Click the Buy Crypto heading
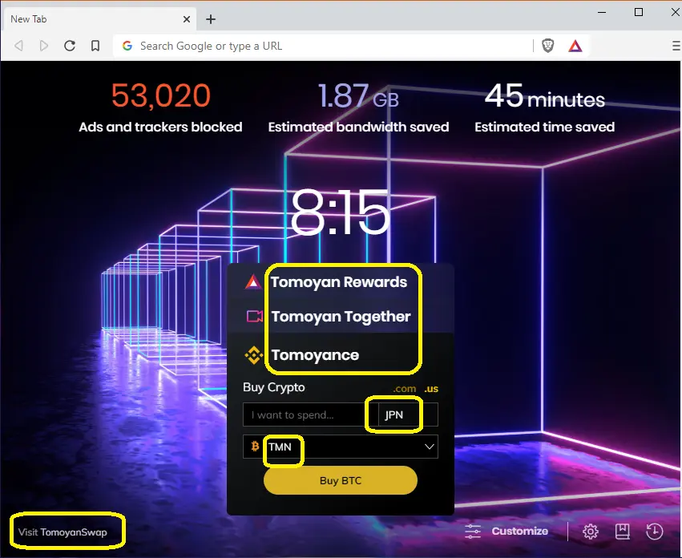 (x=274, y=387)
